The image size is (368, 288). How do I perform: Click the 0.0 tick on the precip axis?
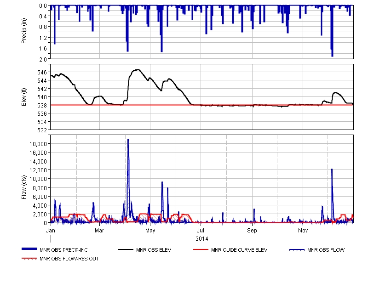pyautogui.click(x=43, y=6)
